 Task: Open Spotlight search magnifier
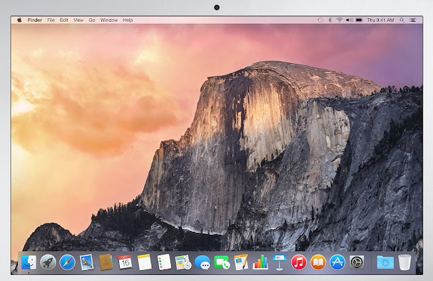coord(402,20)
